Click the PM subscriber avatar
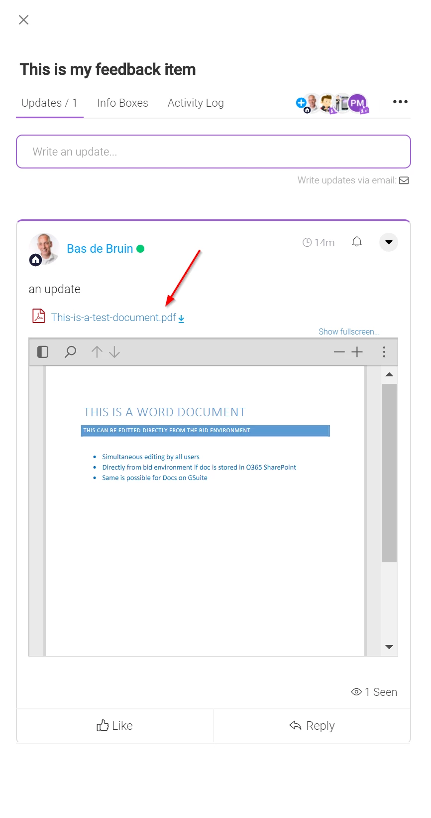Image resolution: width=431 pixels, height=818 pixels. (357, 103)
